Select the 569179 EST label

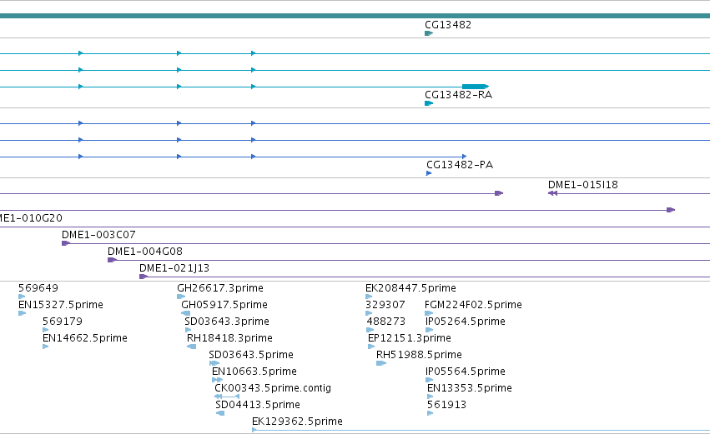63,322
